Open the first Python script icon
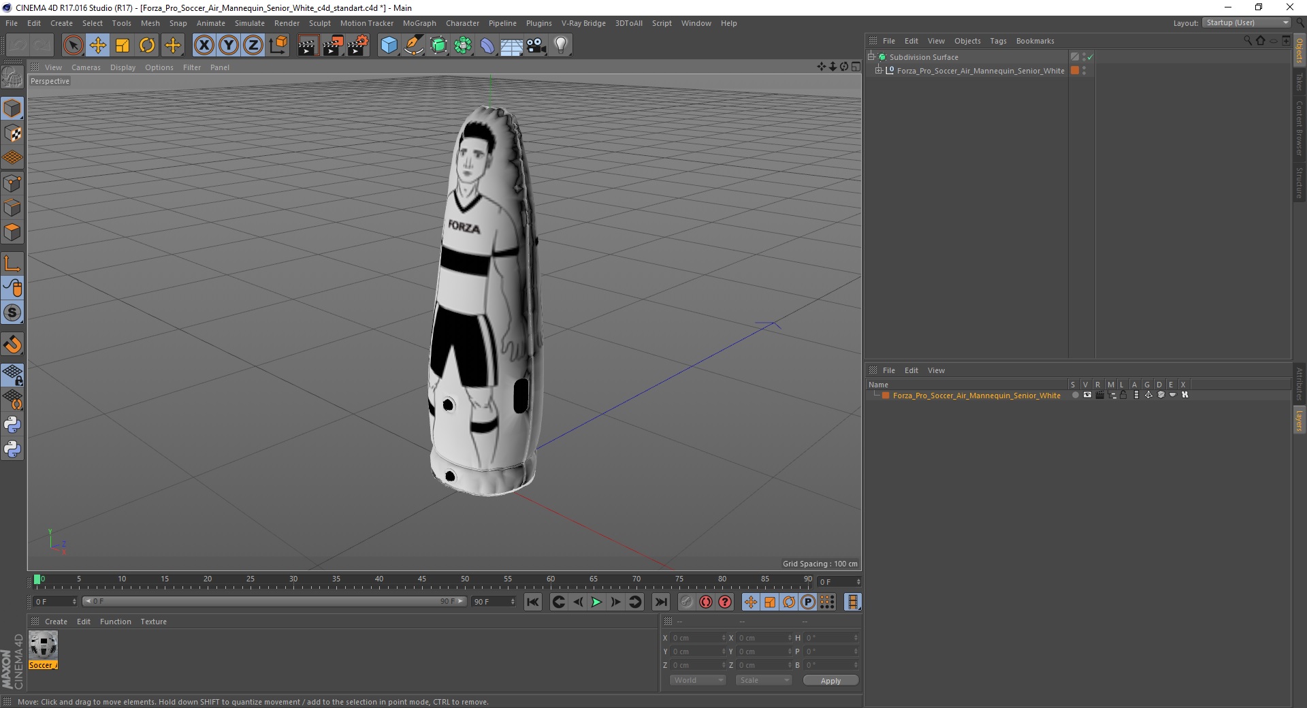Image resolution: width=1307 pixels, height=708 pixels. pos(12,425)
